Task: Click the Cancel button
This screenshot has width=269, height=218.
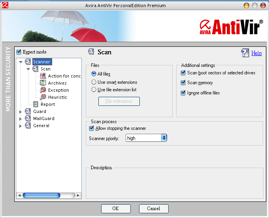Action: (x=154, y=209)
